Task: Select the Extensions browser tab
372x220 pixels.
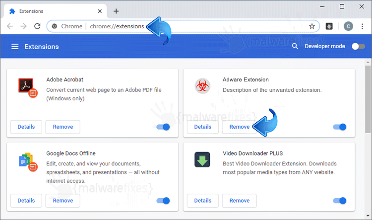Action: pyautogui.click(x=55, y=11)
